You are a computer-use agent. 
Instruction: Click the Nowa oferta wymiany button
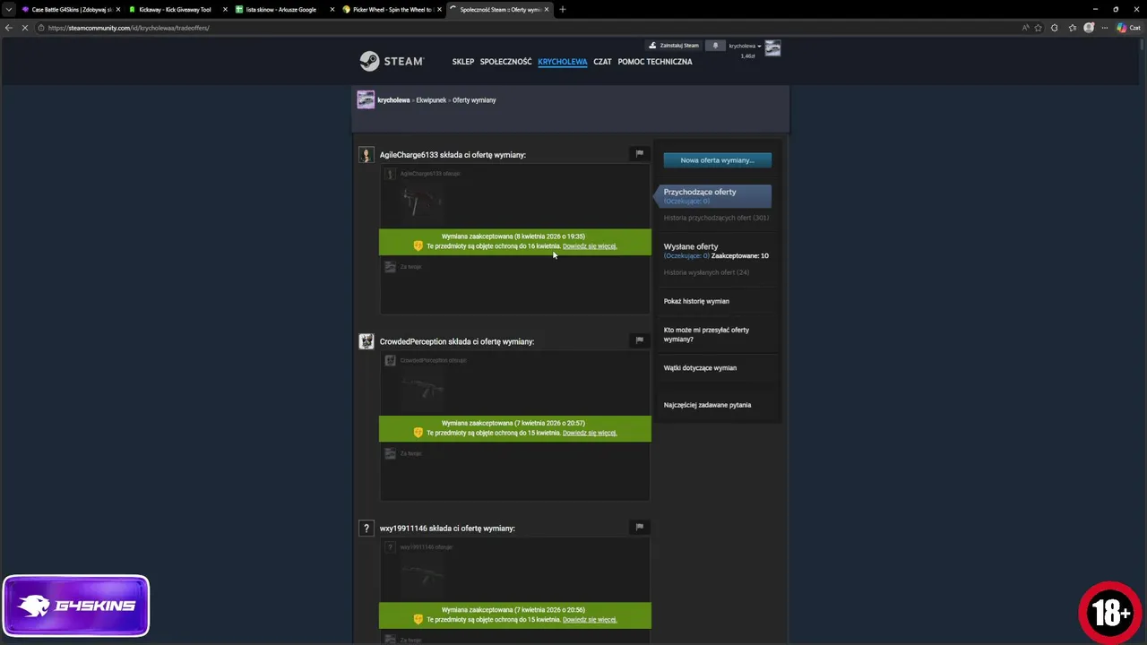[717, 160]
